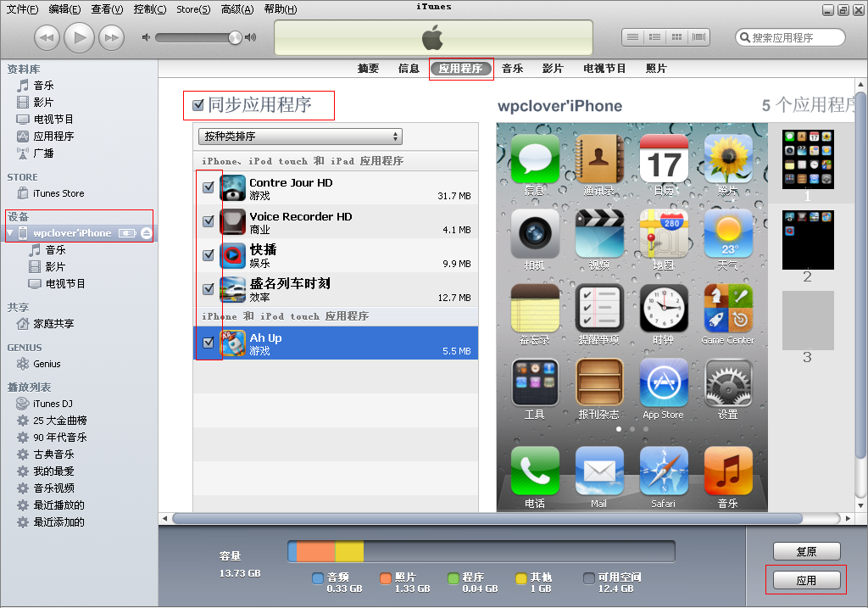Image resolution: width=868 pixels, height=608 pixels.
Task: Click the Previous track rewind button
Action: [x=47, y=37]
